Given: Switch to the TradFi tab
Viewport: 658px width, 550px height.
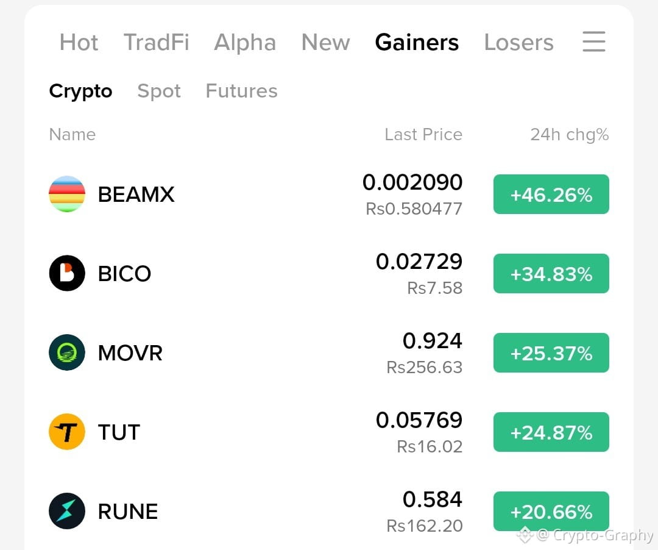Looking at the screenshot, I should coord(156,43).
